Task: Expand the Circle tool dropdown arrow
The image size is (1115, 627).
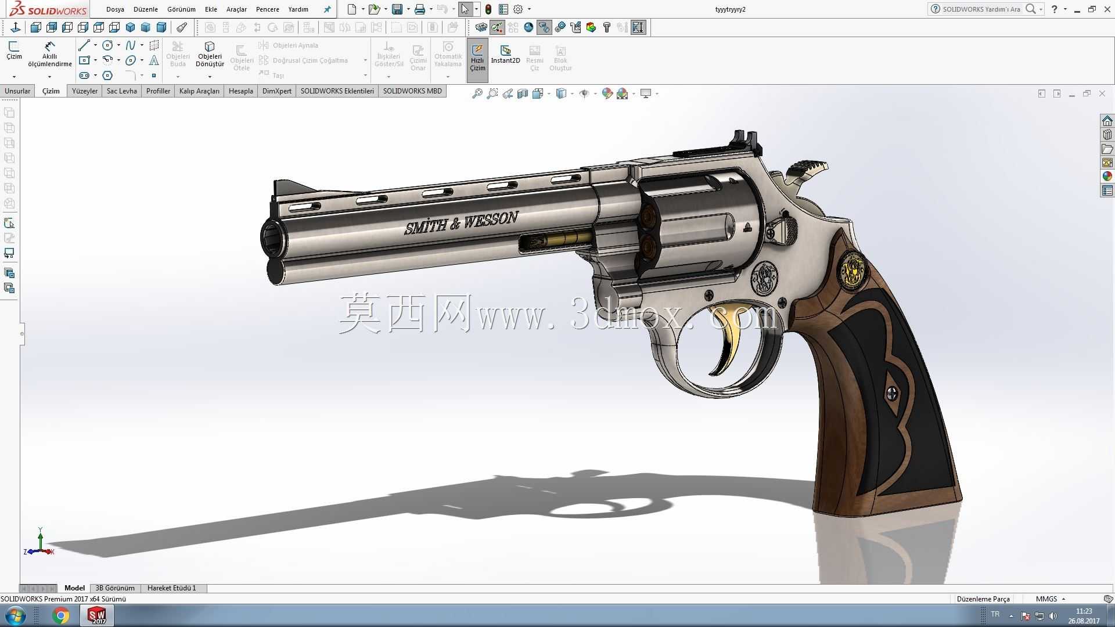Action: point(118,45)
